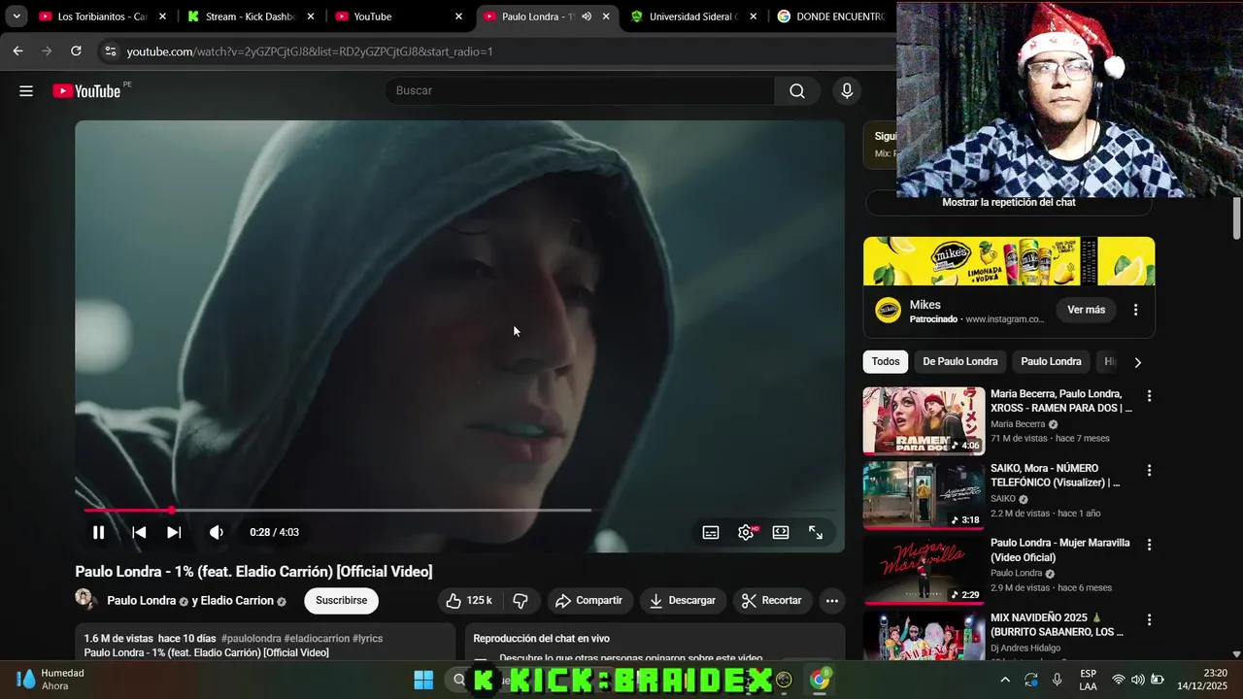The height and width of the screenshot is (699, 1243).
Task: Toggle subtitles in the video player
Action: (711, 532)
